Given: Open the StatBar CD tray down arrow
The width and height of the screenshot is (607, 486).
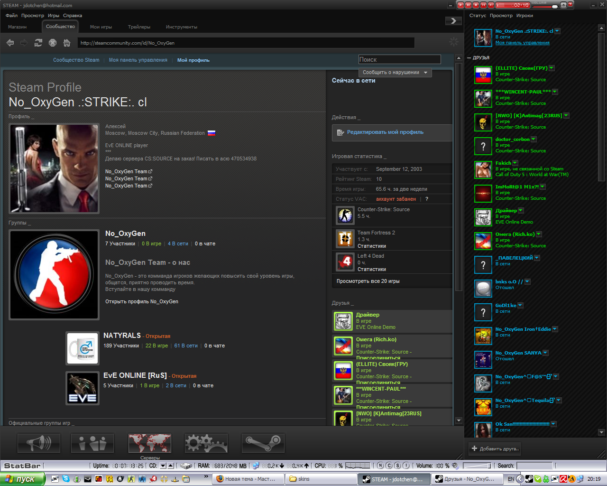Looking at the screenshot, I should point(163,466).
